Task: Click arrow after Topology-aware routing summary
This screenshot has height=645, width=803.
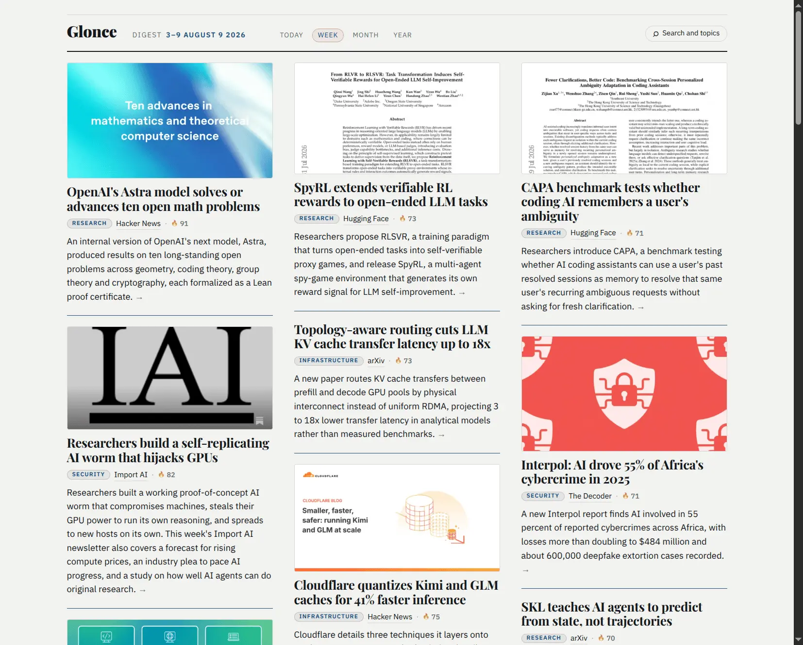Action: point(441,435)
